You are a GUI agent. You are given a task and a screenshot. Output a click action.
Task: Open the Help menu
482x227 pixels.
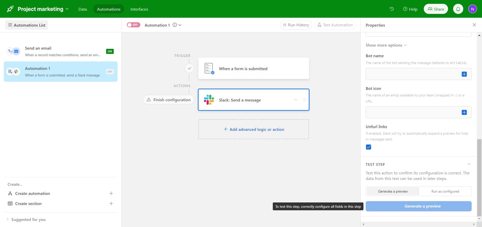[410, 9]
